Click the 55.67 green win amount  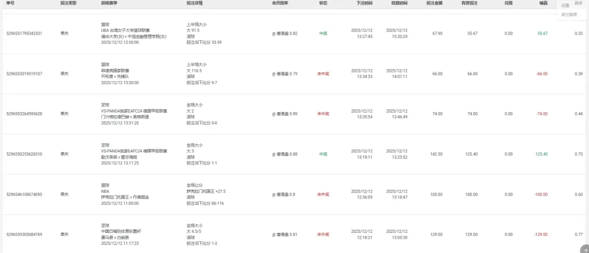542,33
